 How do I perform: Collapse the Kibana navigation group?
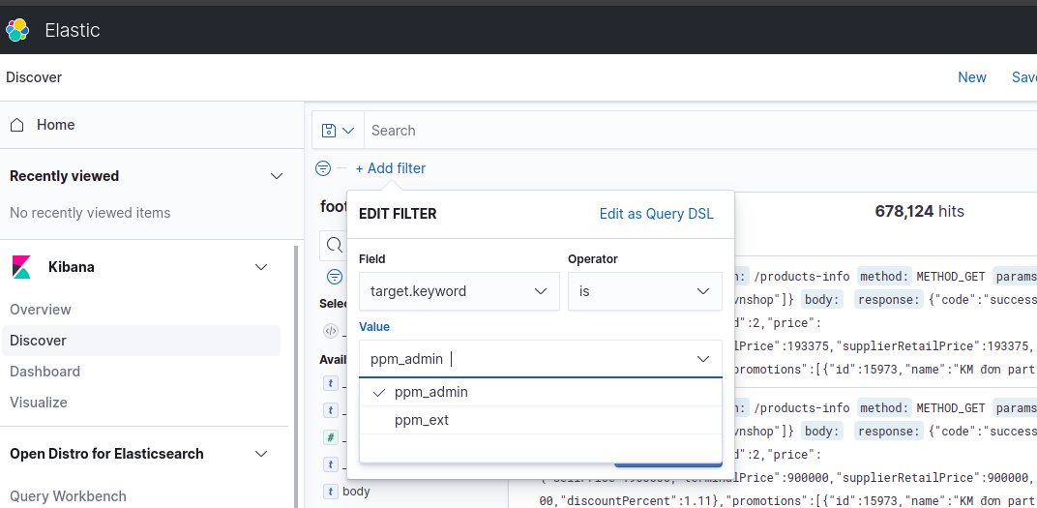pos(262,267)
